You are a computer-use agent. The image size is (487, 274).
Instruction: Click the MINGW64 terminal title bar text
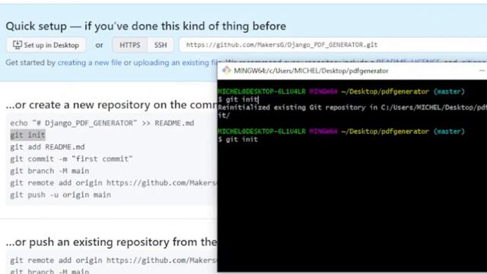tap(311, 71)
